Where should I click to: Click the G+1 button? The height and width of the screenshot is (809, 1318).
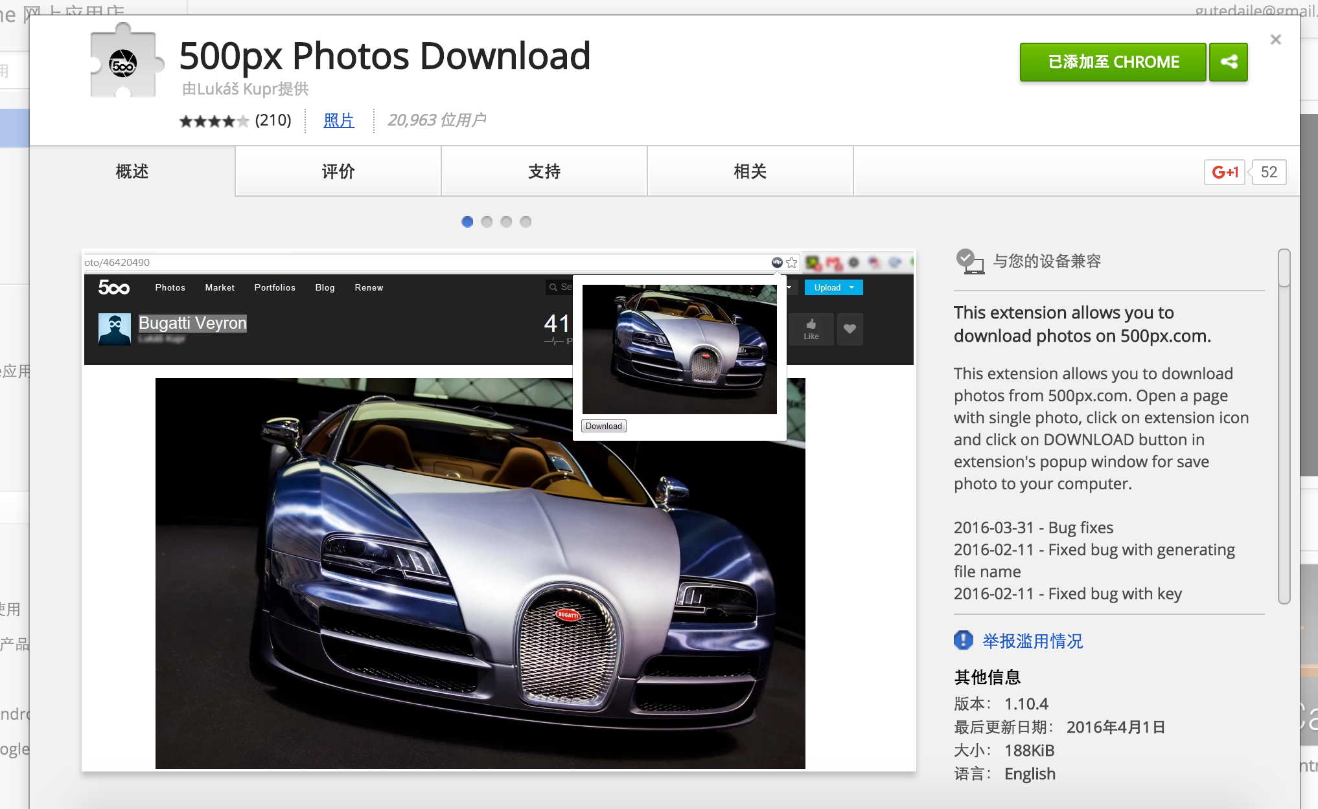[x=1225, y=172]
